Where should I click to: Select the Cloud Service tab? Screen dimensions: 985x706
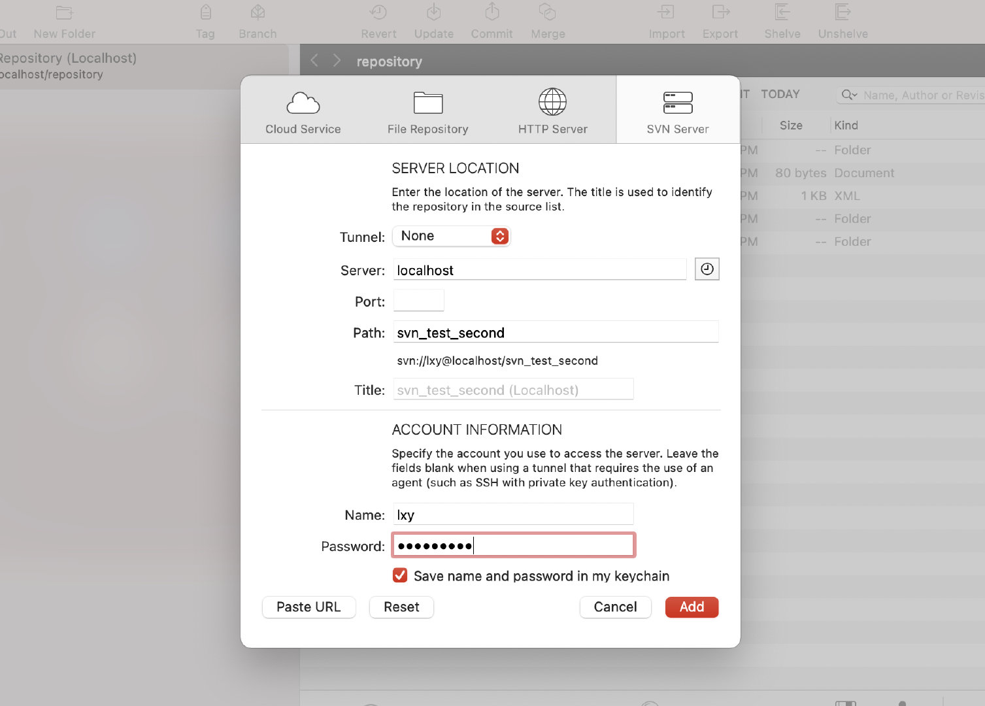[303, 112]
